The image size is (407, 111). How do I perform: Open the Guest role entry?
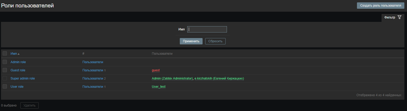pos(18,70)
